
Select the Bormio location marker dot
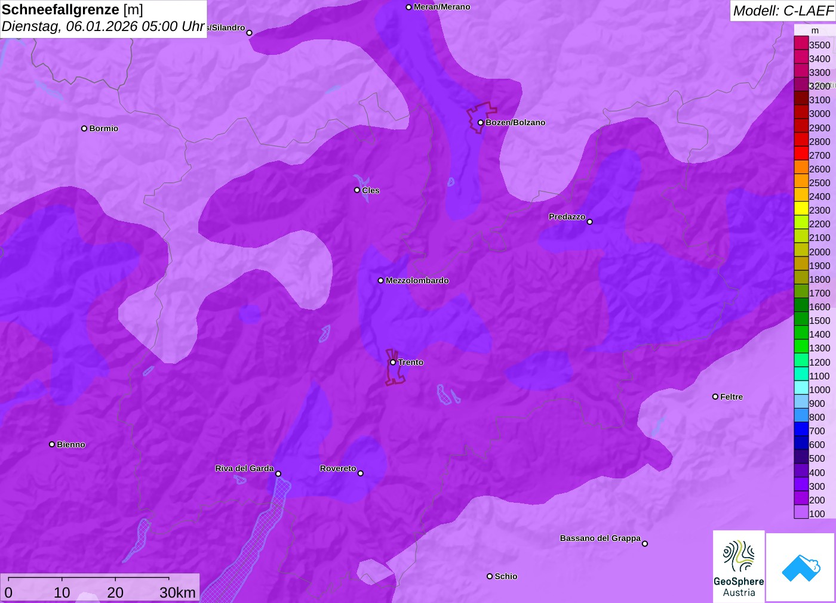pos(84,128)
